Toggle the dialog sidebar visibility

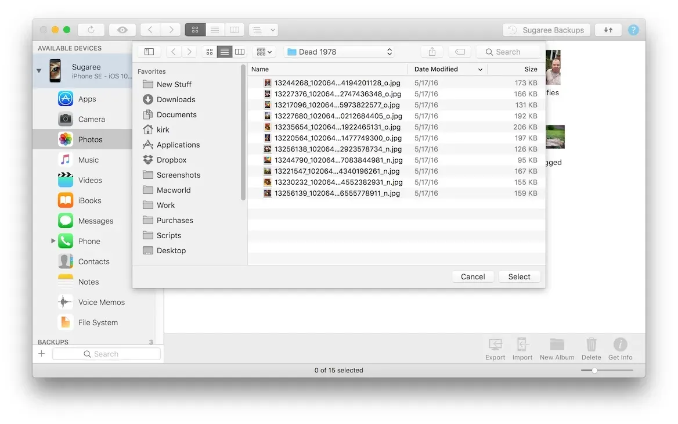coord(149,51)
